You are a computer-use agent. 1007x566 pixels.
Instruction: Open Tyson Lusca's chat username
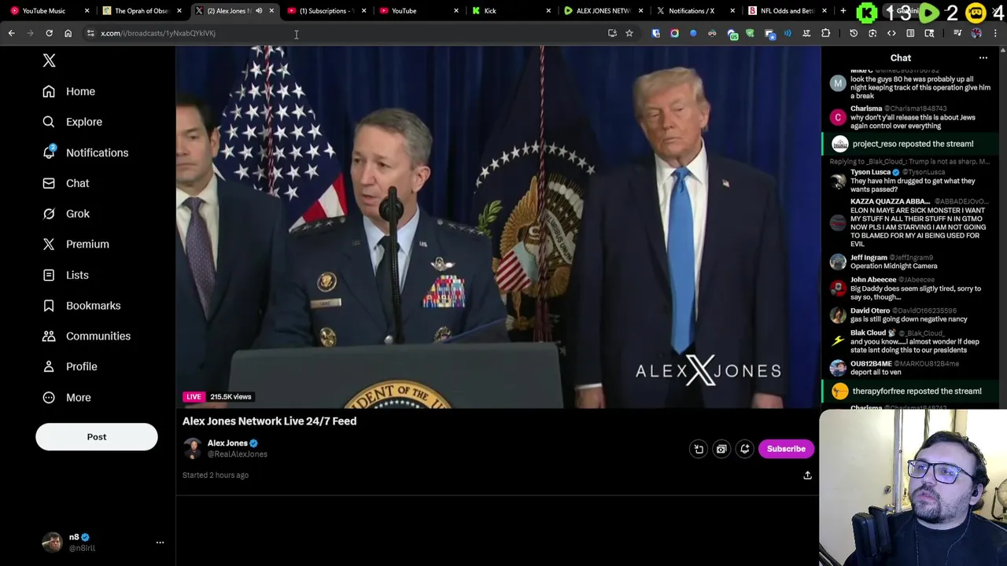pyautogui.click(x=870, y=172)
